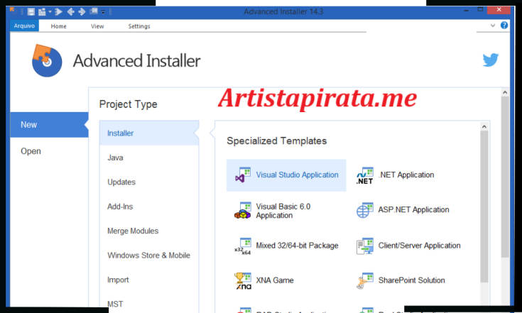
Task: Select the Updates project type
Action: [149, 182]
